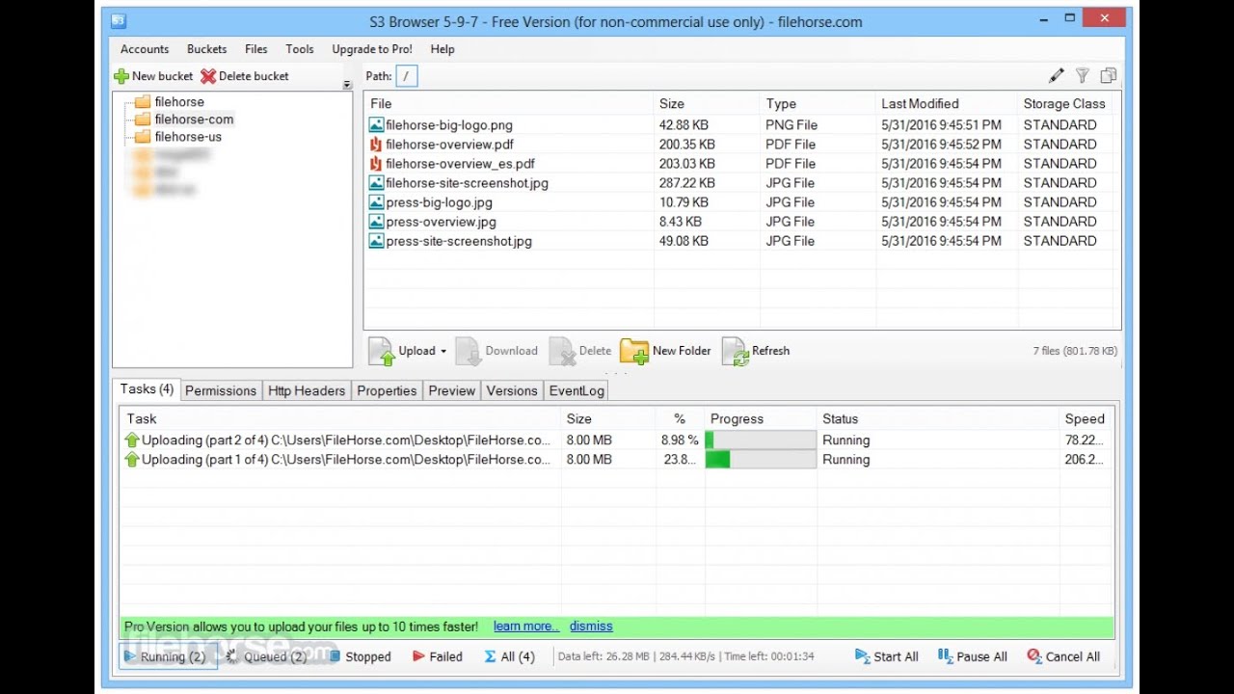The height and width of the screenshot is (694, 1234).
Task: Click the 8.98 % progress bar
Action: tap(761, 440)
